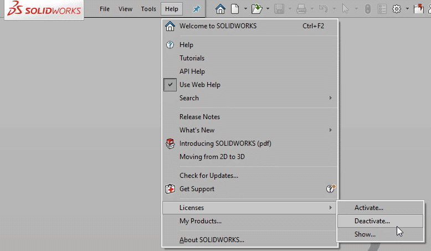431x251 pixels.
Task: Click the Options gear icon
Action: 396,9
